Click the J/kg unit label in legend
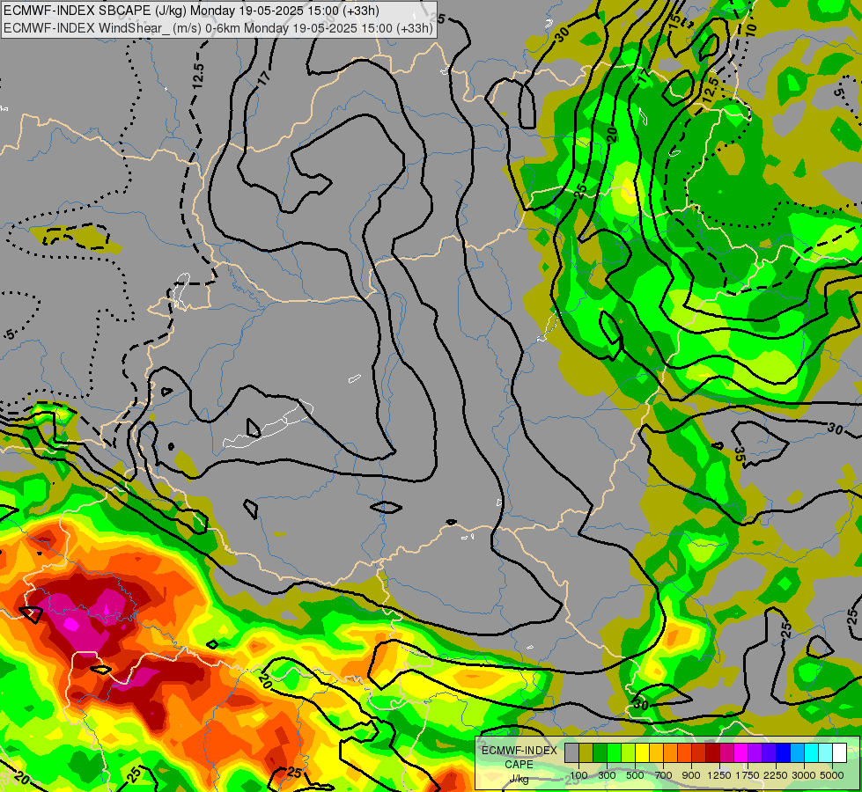 pos(519,780)
